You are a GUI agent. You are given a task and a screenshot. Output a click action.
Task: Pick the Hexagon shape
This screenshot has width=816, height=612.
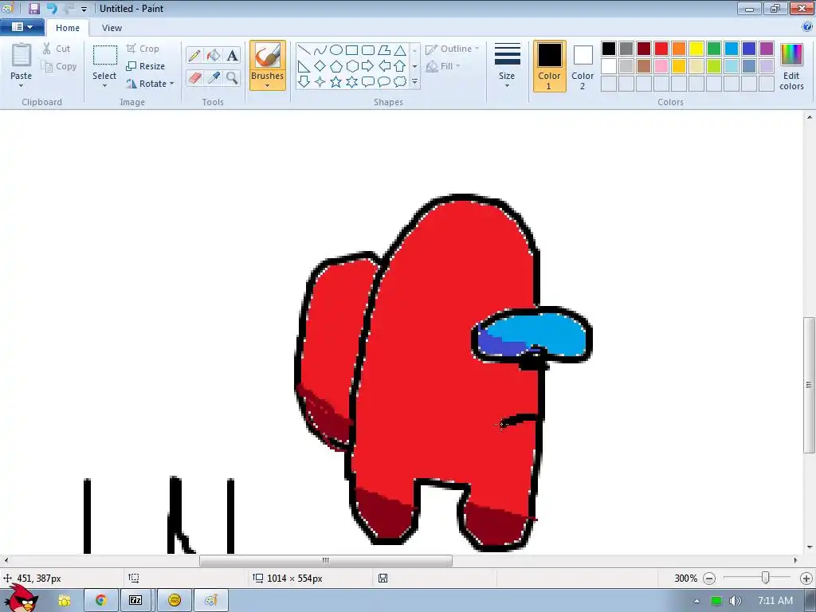[x=351, y=66]
